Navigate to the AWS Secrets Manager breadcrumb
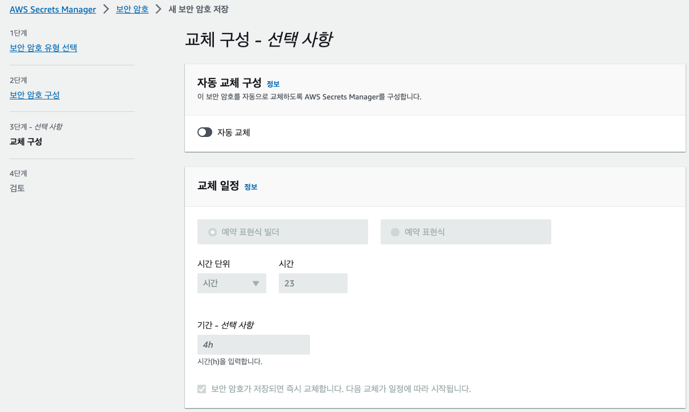 tap(53, 9)
